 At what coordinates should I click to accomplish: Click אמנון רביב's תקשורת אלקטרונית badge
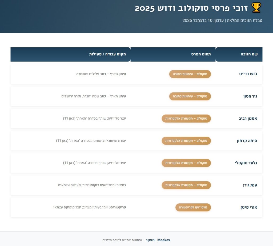186,119
